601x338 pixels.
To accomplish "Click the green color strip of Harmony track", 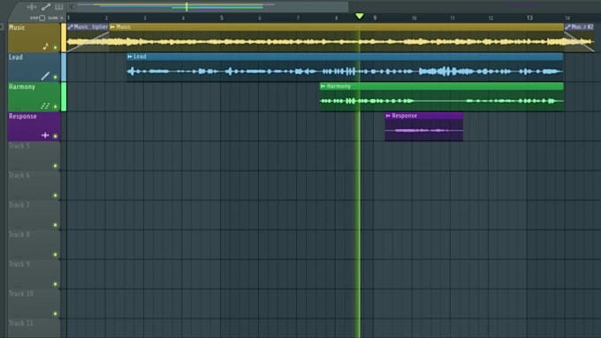I will (64, 96).
